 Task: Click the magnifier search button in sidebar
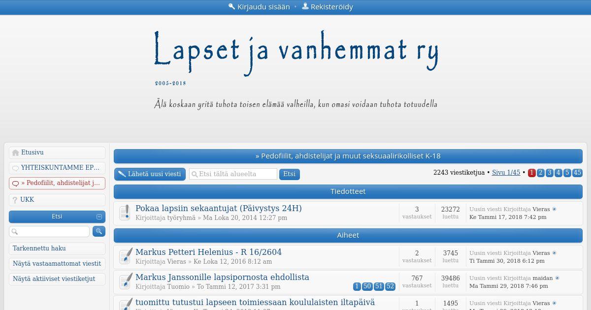(x=98, y=231)
